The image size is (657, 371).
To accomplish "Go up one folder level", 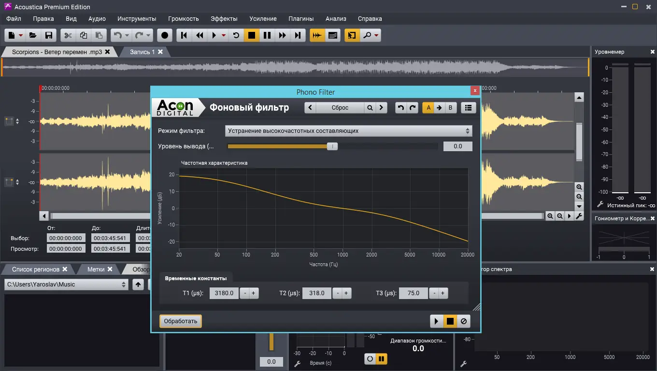I will (139, 285).
